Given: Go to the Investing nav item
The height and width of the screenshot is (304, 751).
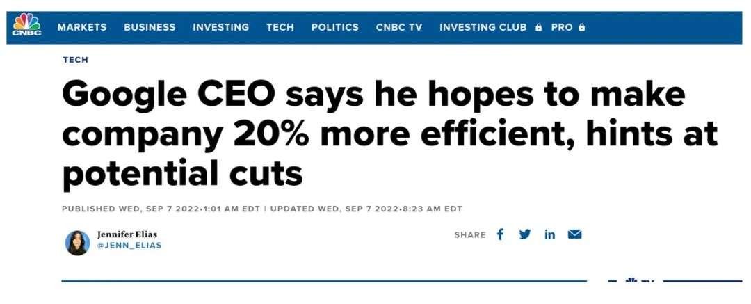Looking at the screenshot, I should [x=221, y=27].
